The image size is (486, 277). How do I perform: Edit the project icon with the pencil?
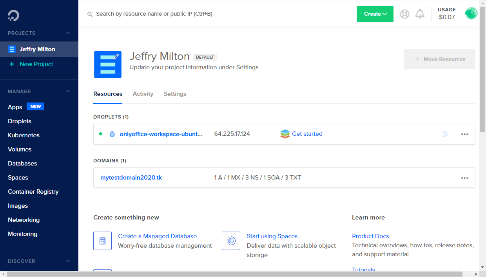[116, 57]
